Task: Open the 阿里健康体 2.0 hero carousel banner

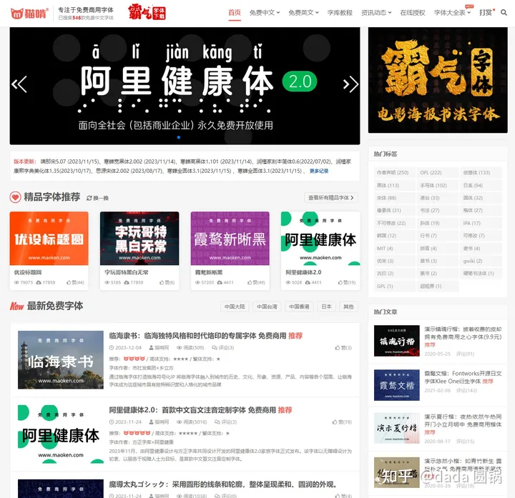Action: (x=185, y=86)
